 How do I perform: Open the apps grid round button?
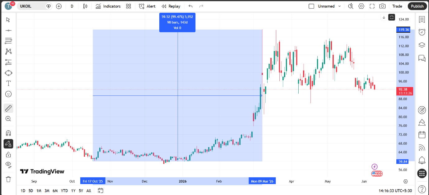pyautogui.click(x=422, y=174)
